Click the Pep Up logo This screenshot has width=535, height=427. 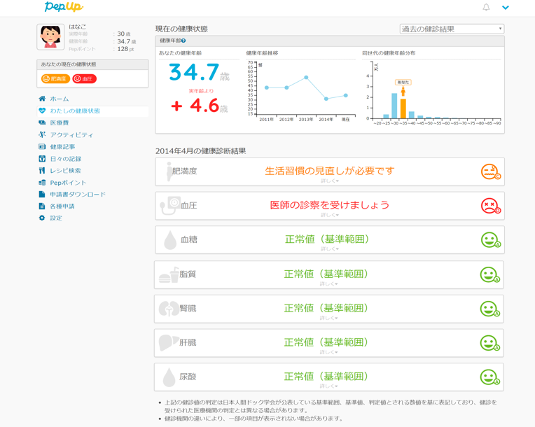pyautogui.click(x=64, y=7)
